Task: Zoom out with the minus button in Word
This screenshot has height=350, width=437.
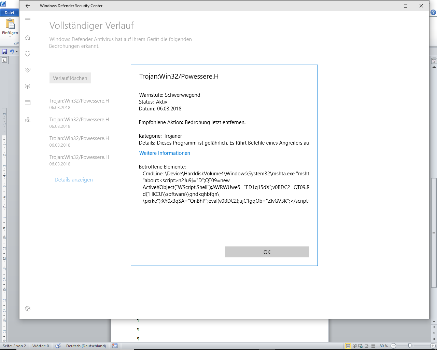Action: point(393,346)
